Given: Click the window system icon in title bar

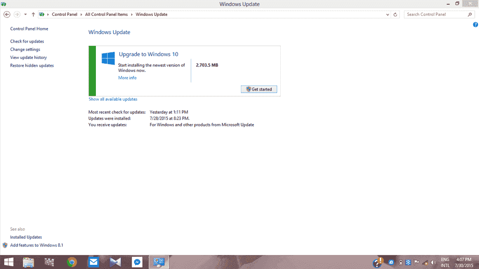Looking at the screenshot, I should pyautogui.click(x=4, y=4).
